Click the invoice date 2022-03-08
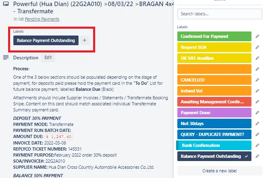Image resolution: width=266 pixels, height=178 pixels. tap(55, 143)
